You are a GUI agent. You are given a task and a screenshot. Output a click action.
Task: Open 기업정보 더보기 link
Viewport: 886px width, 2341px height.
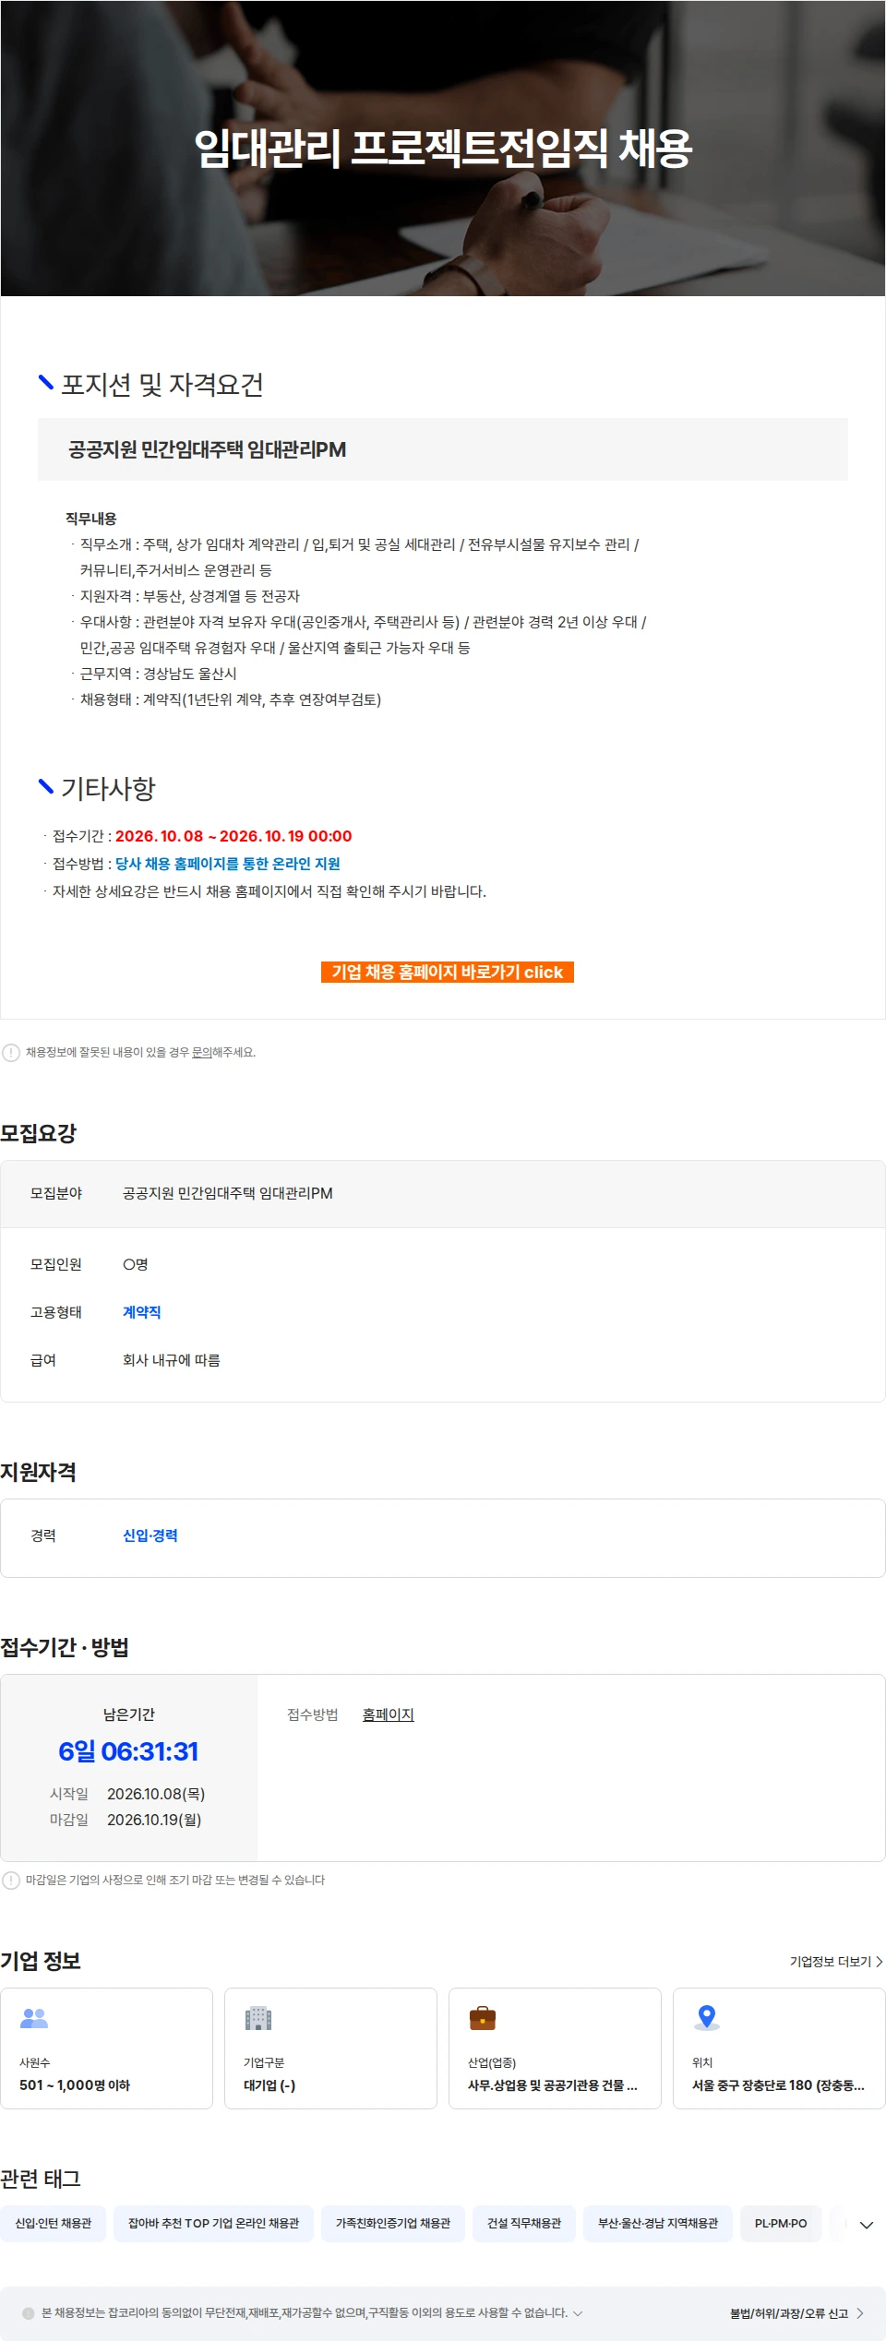point(836,1961)
